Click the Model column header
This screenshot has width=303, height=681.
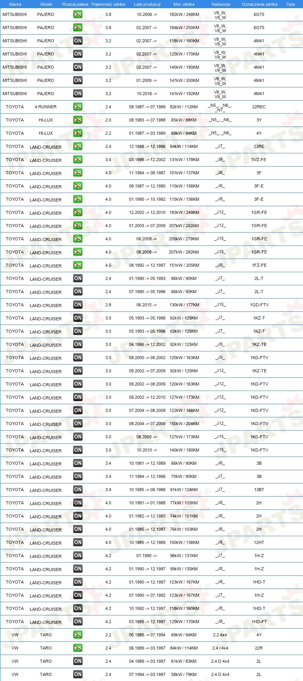click(46, 4)
